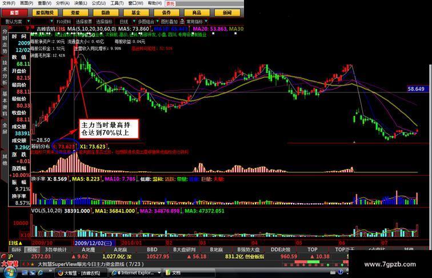Click the star icon beside the news ticker
This screenshot has height=278, width=432.
tap(33, 264)
